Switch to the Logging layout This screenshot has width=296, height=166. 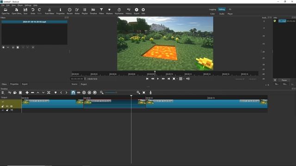(x=212, y=9)
